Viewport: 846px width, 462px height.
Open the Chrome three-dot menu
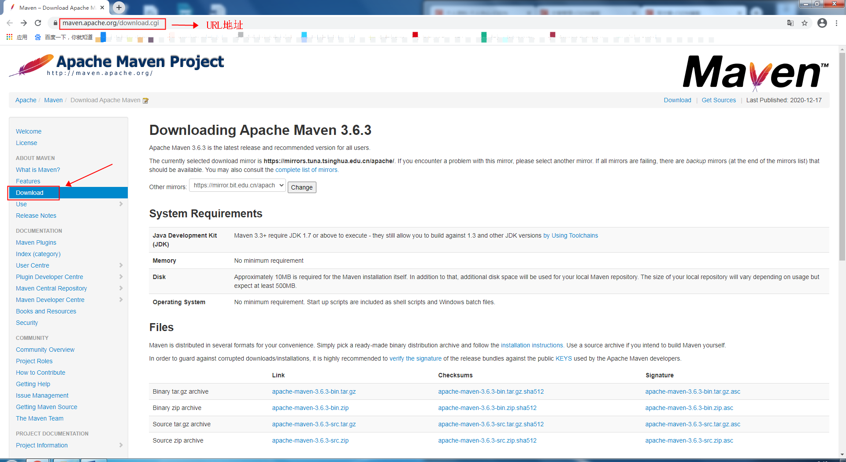(836, 23)
